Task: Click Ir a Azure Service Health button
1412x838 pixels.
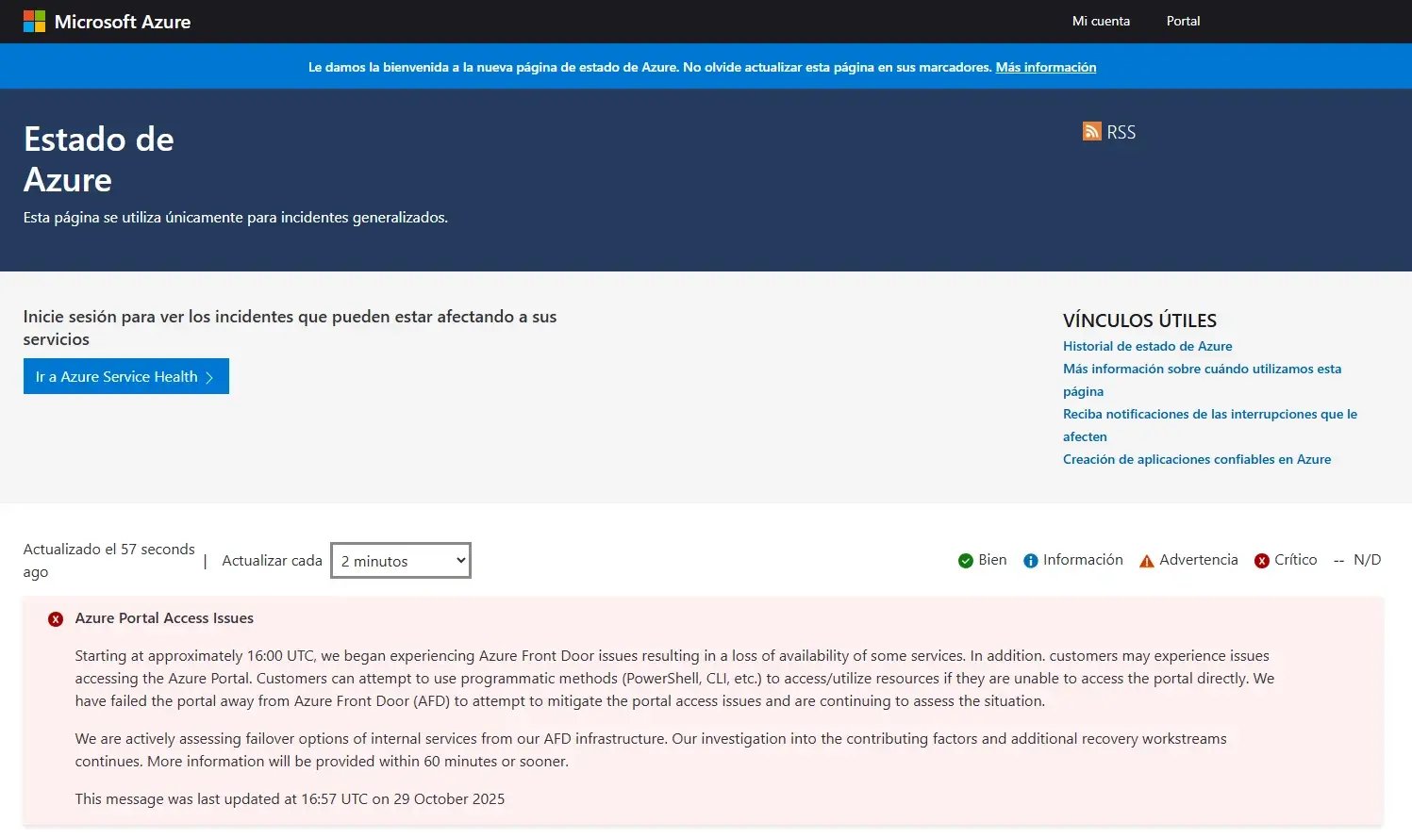Action: pyautogui.click(x=125, y=376)
